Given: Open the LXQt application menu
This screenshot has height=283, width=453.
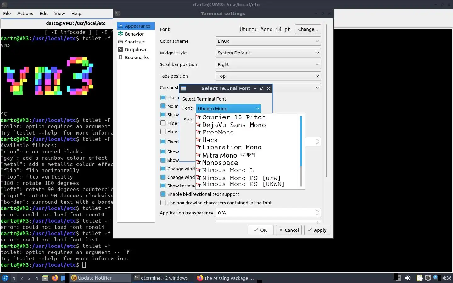Looking at the screenshot, I should coord(5,278).
